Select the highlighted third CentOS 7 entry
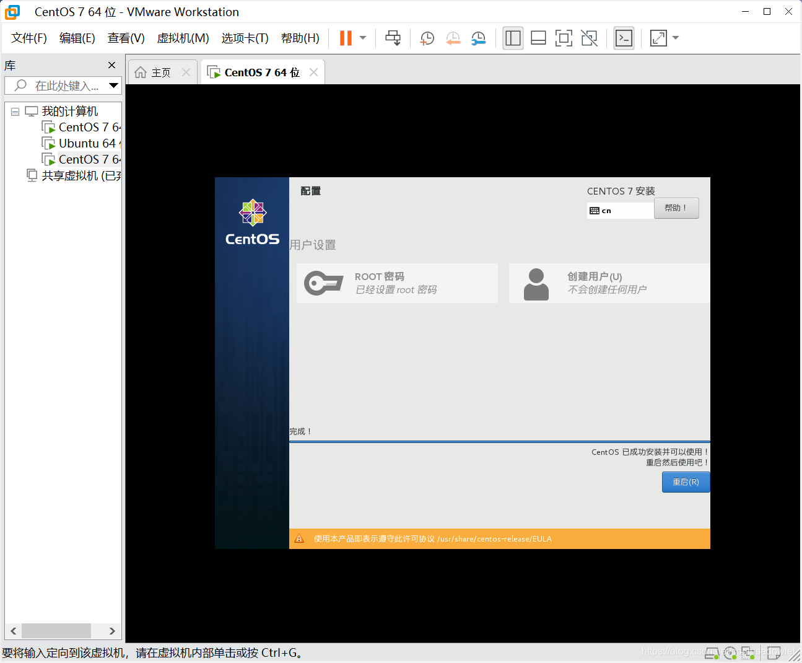 (89, 160)
